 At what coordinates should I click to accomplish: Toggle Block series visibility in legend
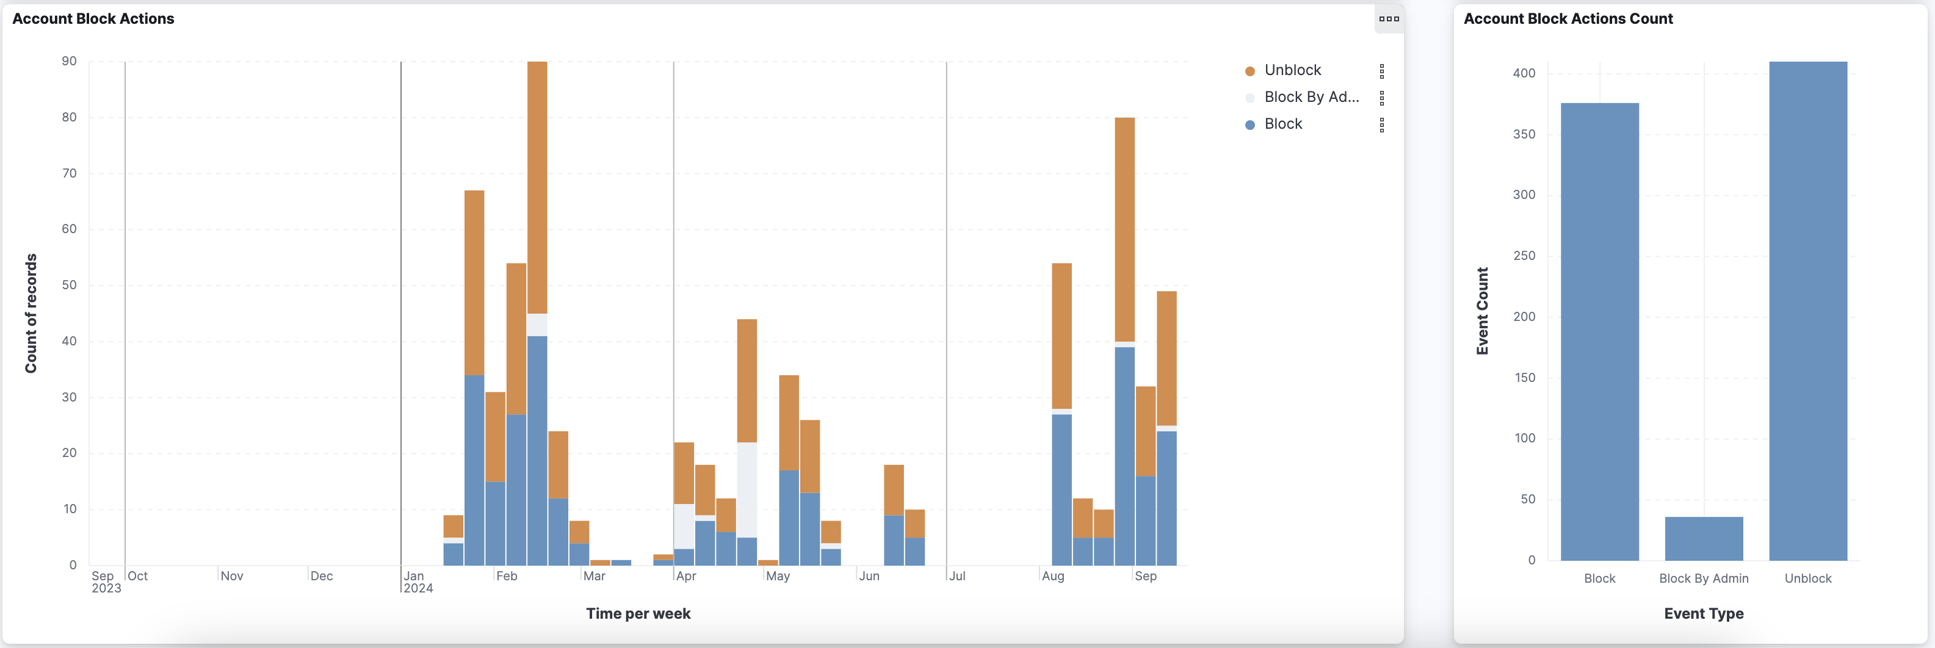[1283, 123]
